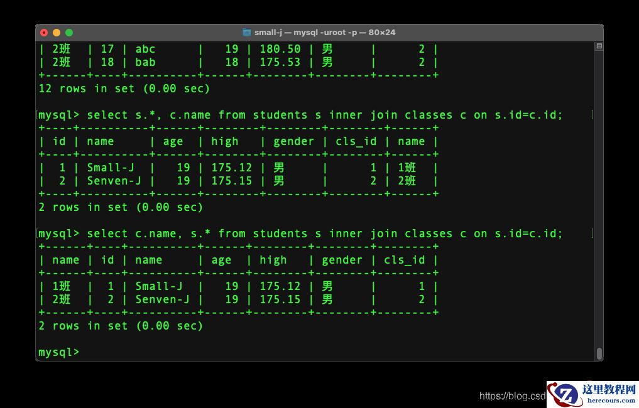Click 'Small-J' in the first result table
The image size is (639, 408).
pyautogui.click(x=111, y=168)
